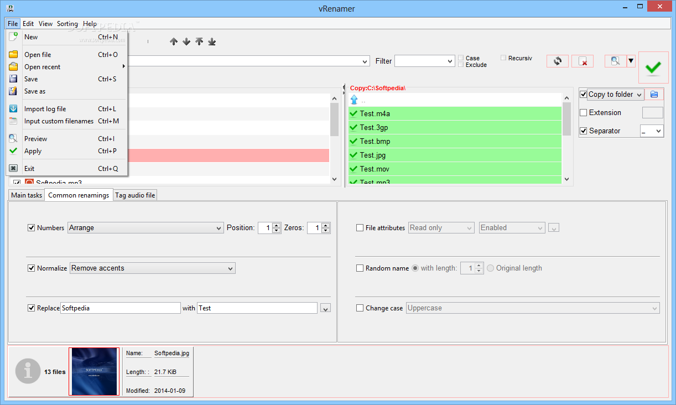676x405 pixels.
Task: Disable the Normalize checkbox
Action: (32, 268)
